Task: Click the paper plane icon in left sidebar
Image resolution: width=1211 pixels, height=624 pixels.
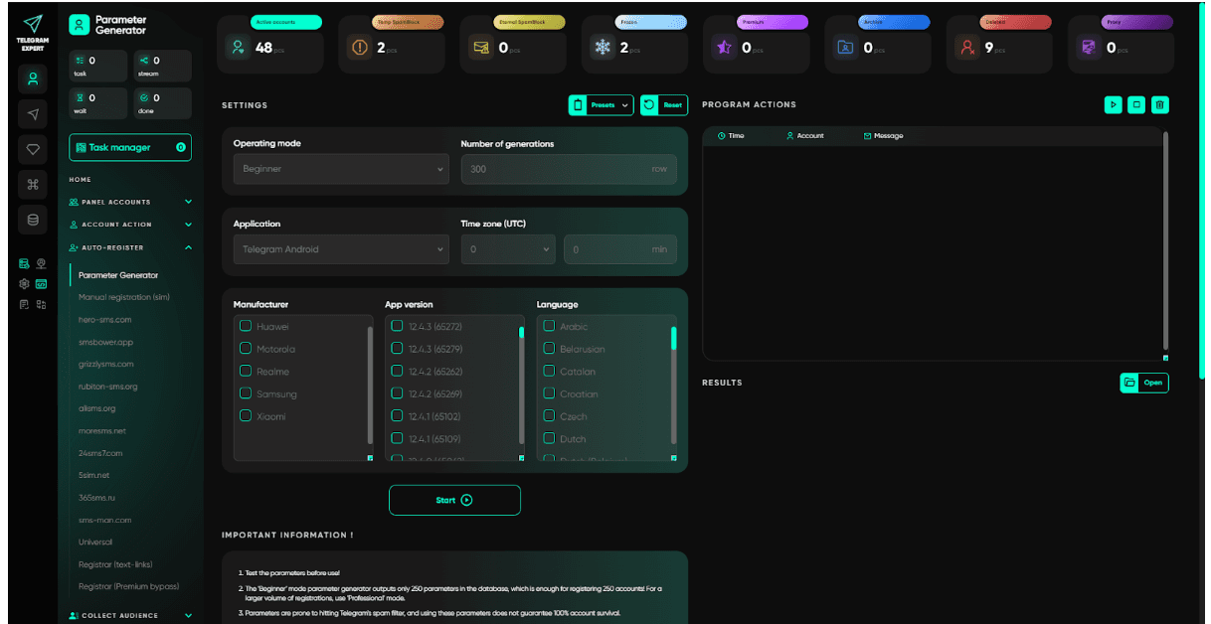Action: (32, 113)
